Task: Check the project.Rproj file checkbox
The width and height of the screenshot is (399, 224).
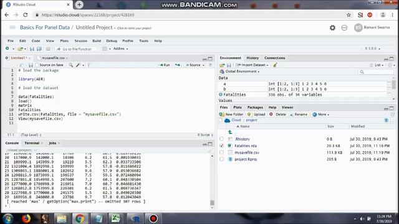Action: coord(222,159)
